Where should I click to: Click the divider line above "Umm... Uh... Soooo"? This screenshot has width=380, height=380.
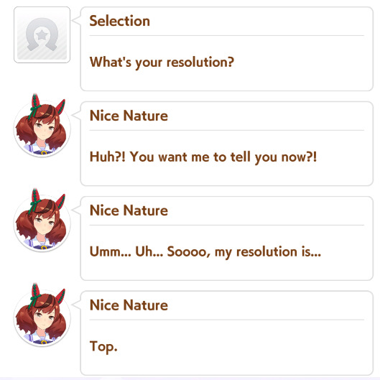point(226,225)
